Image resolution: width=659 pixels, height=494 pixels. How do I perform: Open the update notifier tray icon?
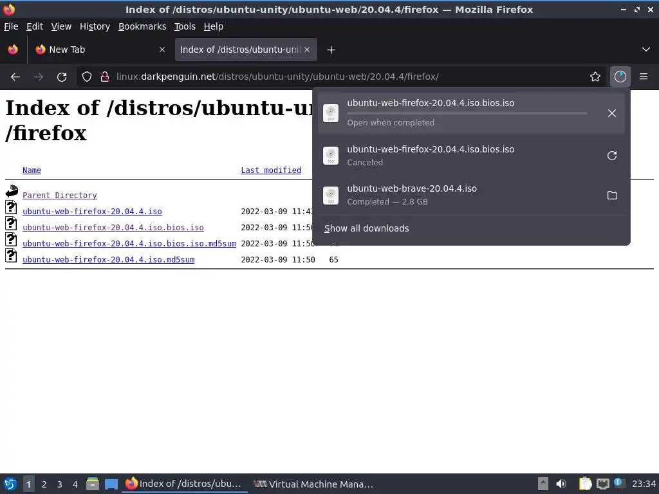pyautogui.click(x=619, y=483)
